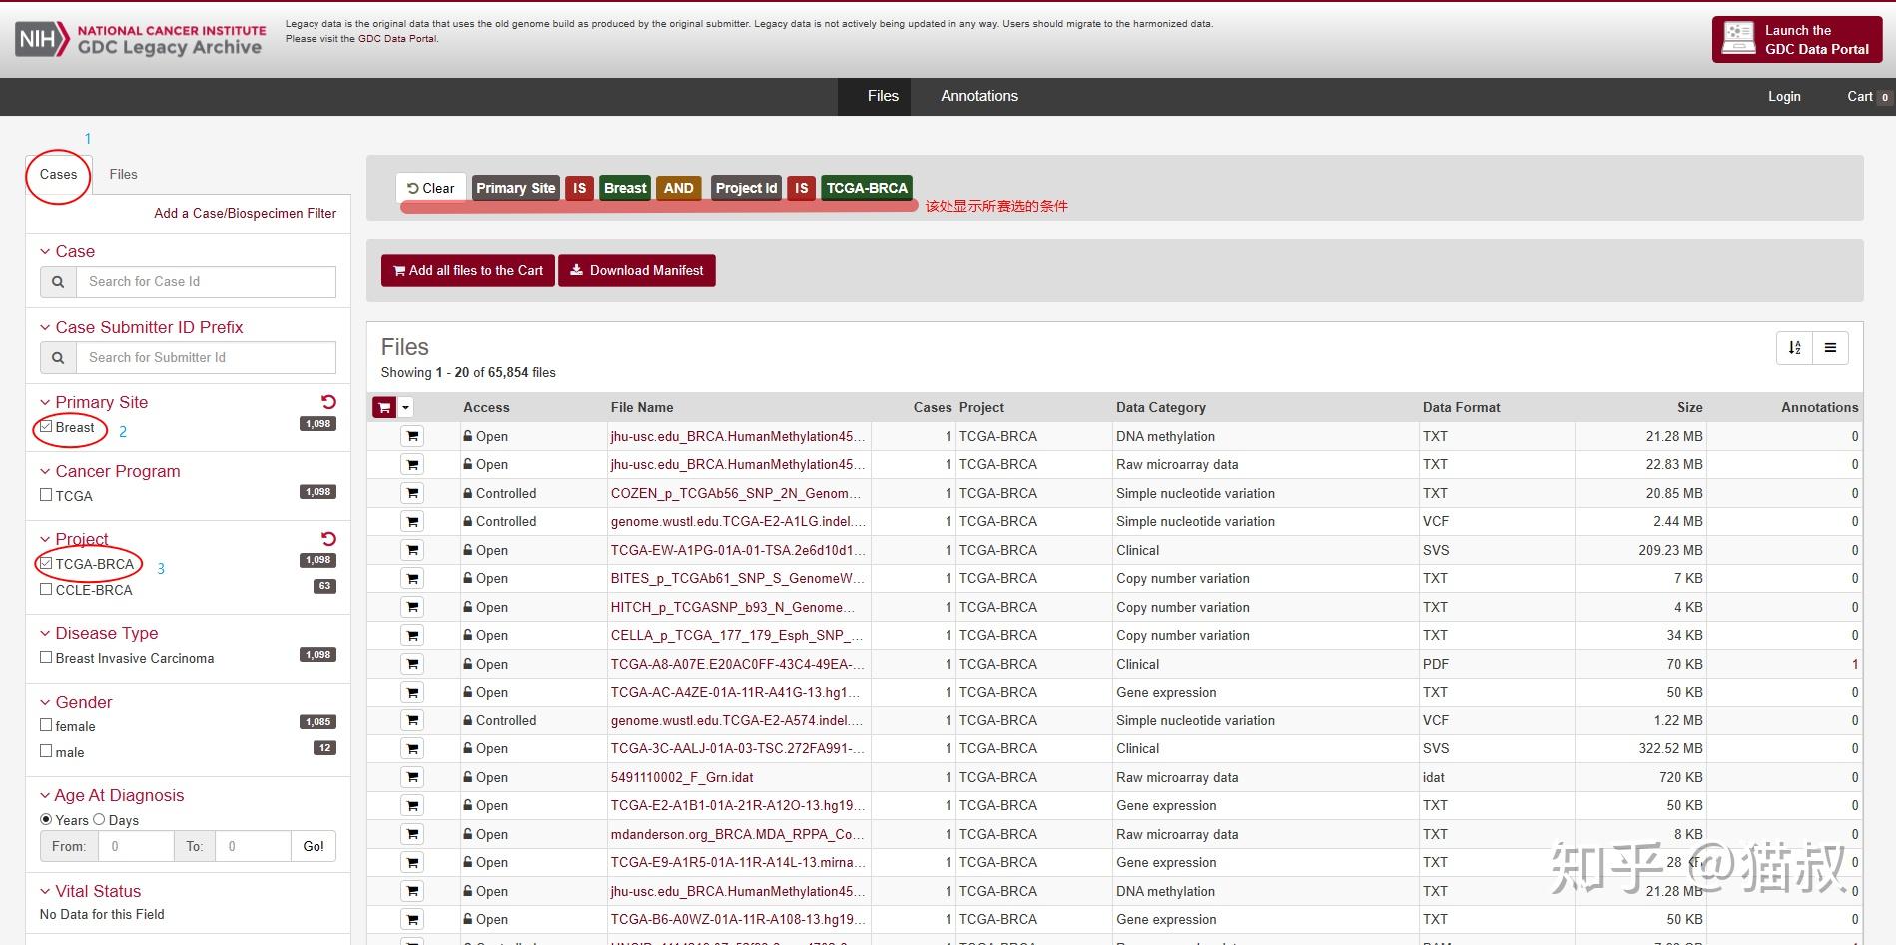Open the Annotations tab in navigation bar
The width and height of the screenshot is (1896, 945).
click(979, 96)
